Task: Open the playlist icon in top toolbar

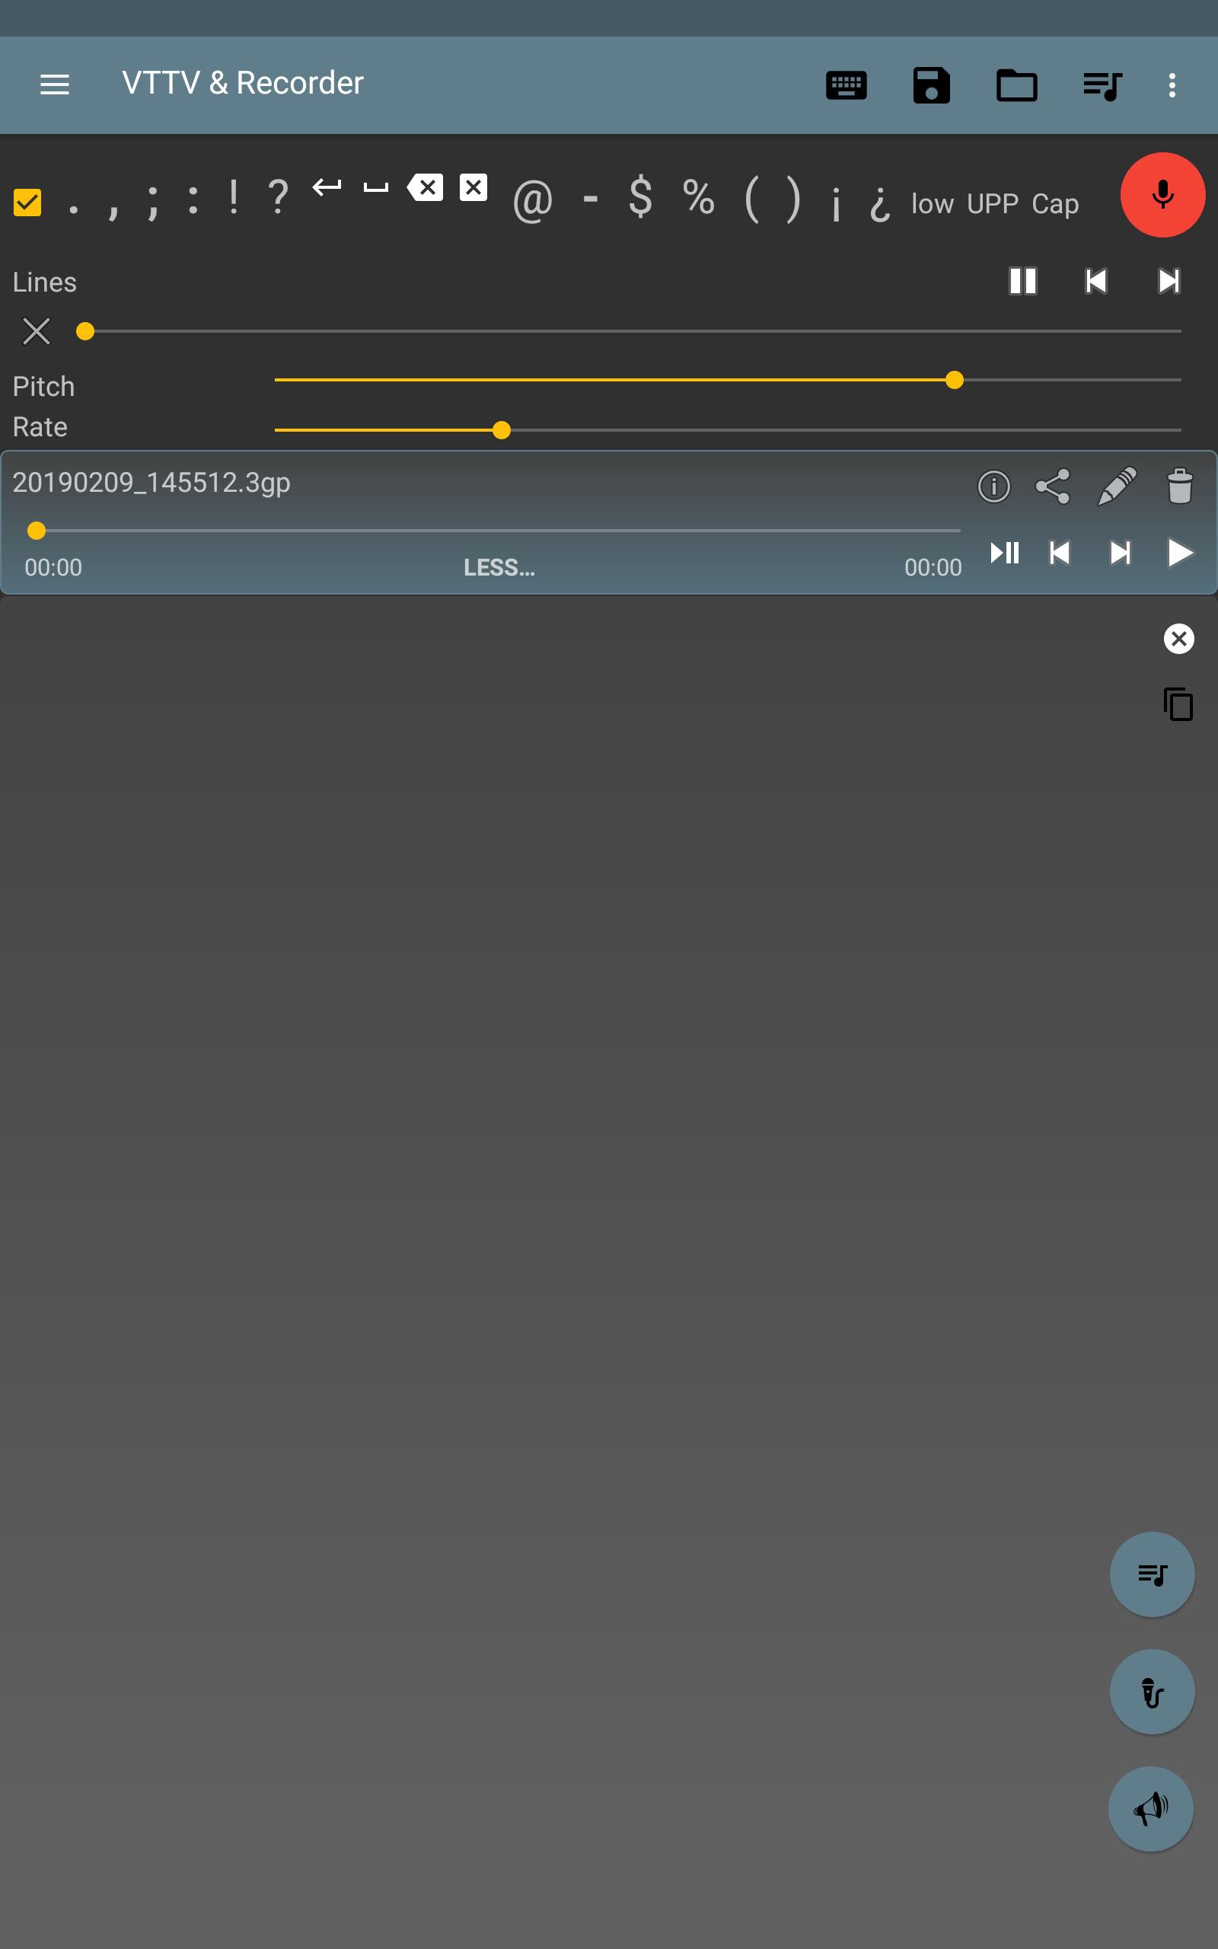Action: [x=1102, y=85]
